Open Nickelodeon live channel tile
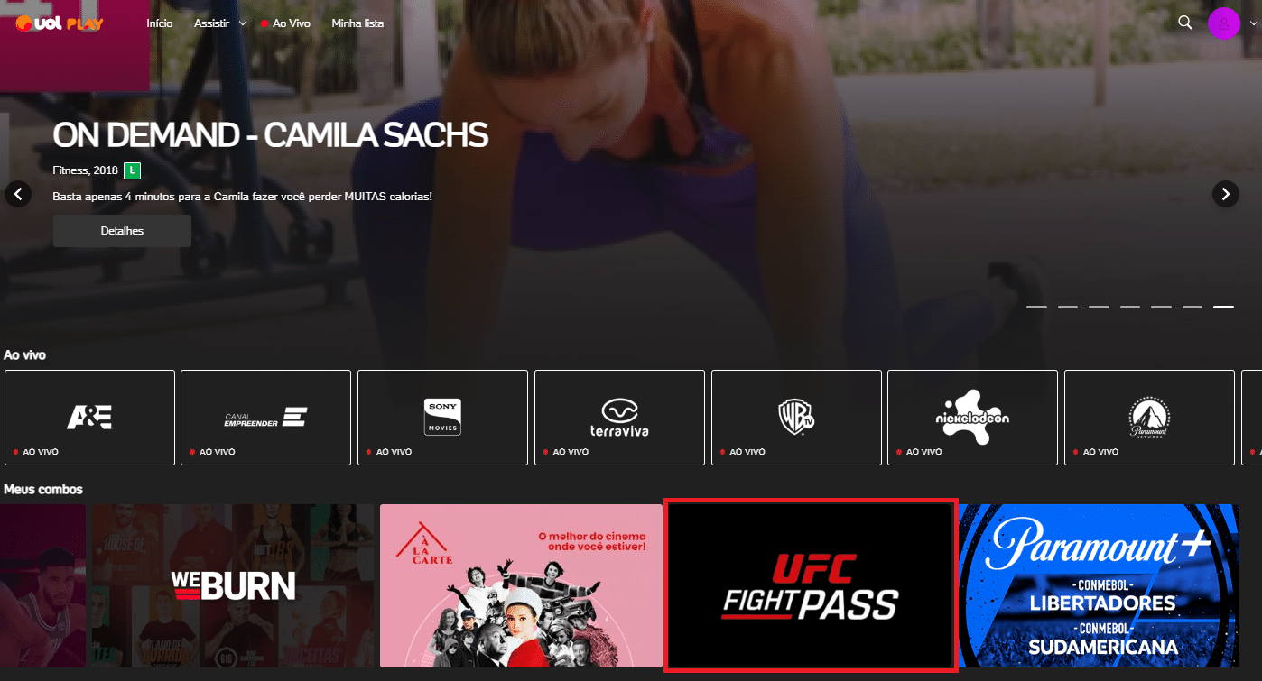 [x=972, y=418]
